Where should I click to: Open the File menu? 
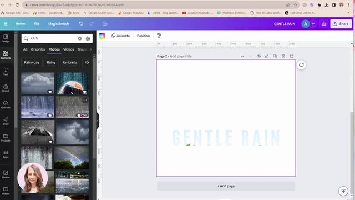point(37,23)
